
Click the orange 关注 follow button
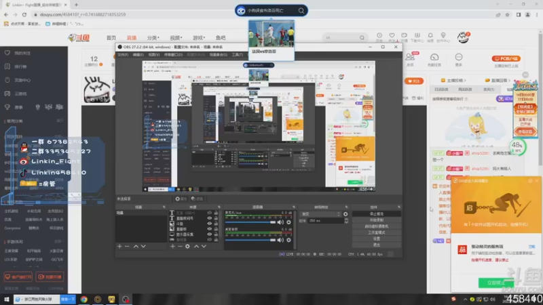pos(414,81)
